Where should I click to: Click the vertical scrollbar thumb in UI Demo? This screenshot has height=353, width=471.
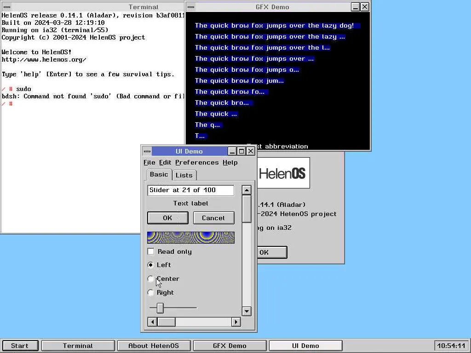[x=247, y=209]
